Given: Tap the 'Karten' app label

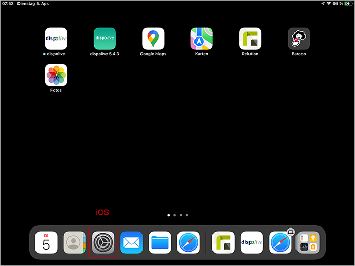Looking at the screenshot, I should tap(202, 54).
